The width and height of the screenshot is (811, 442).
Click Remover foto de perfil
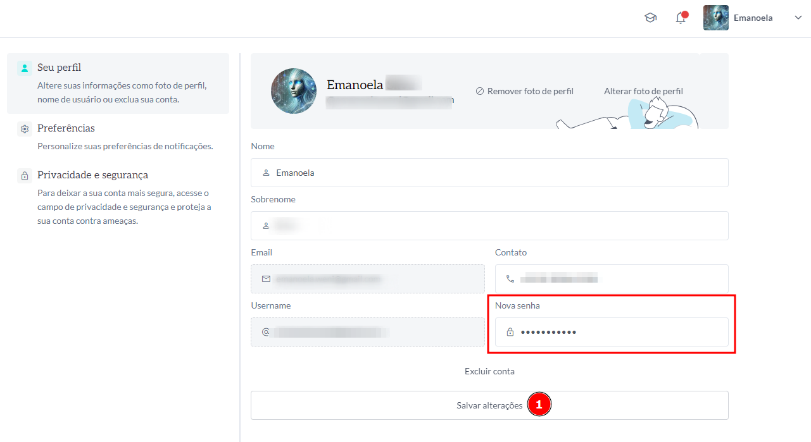pyautogui.click(x=524, y=91)
